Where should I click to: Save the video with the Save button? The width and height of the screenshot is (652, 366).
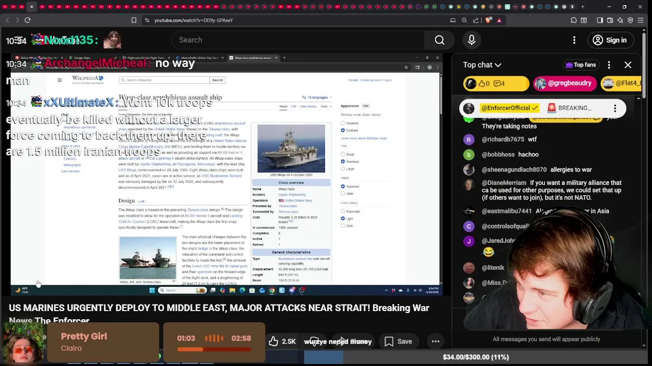(398, 342)
